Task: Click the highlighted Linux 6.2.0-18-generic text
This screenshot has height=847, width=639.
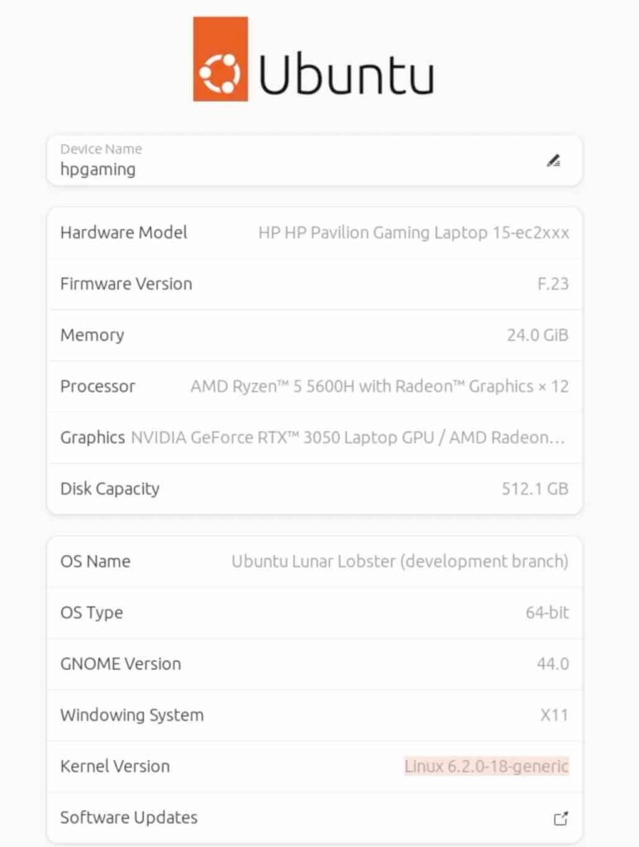Action: [487, 767]
